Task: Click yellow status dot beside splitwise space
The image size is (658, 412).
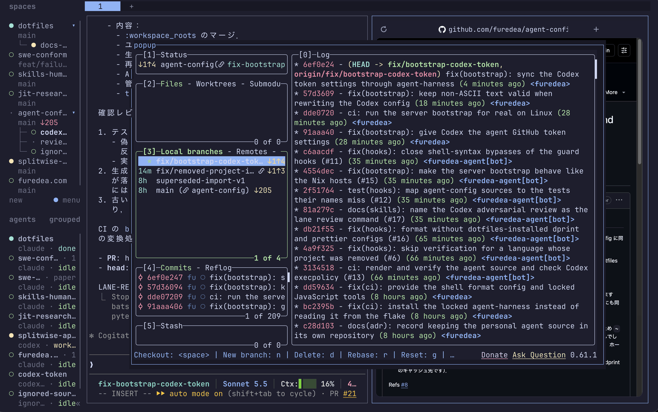Action: click(x=11, y=161)
